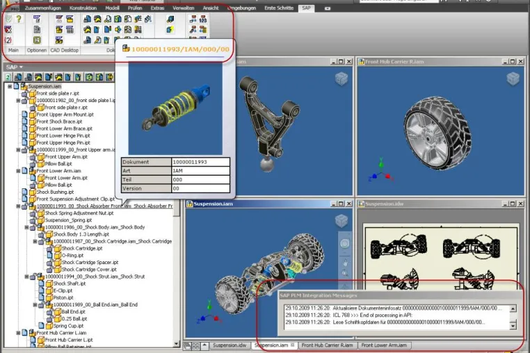Collapse the 10000011989_00_Ball End node
The width and height of the screenshot is (530, 353).
(x=35, y=304)
